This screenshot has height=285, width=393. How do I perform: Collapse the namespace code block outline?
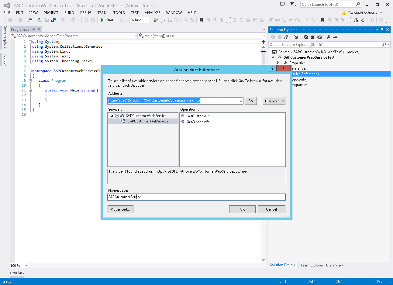coord(30,71)
